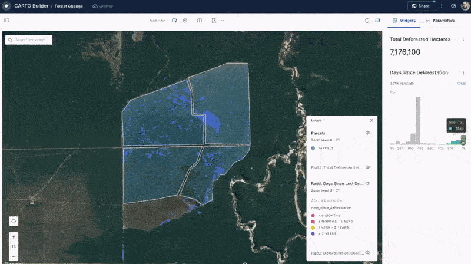This screenshot has width=471, height=264.
Task: Click the map info icon
Action: pyautogui.click(x=367, y=21)
